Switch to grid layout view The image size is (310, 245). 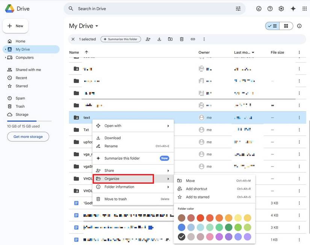[x=286, y=26]
